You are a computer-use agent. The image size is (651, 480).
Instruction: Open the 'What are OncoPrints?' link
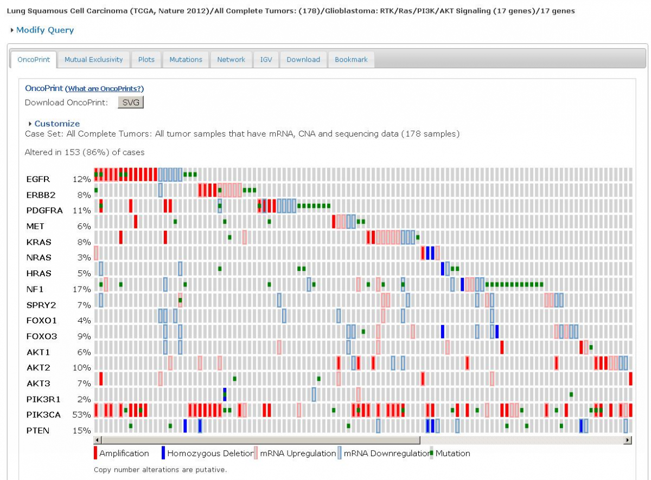(x=106, y=89)
